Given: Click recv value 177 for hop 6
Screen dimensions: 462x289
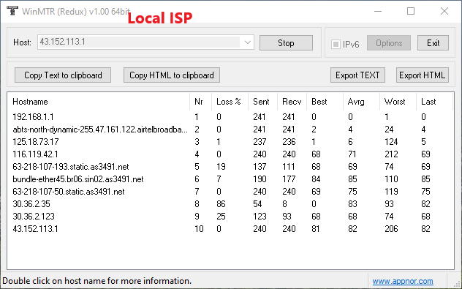Looking at the screenshot, I should (289, 179).
